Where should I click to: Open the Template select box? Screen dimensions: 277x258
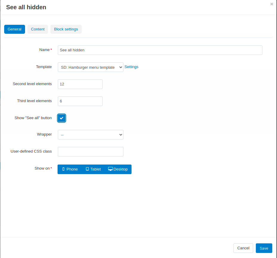(x=91, y=67)
